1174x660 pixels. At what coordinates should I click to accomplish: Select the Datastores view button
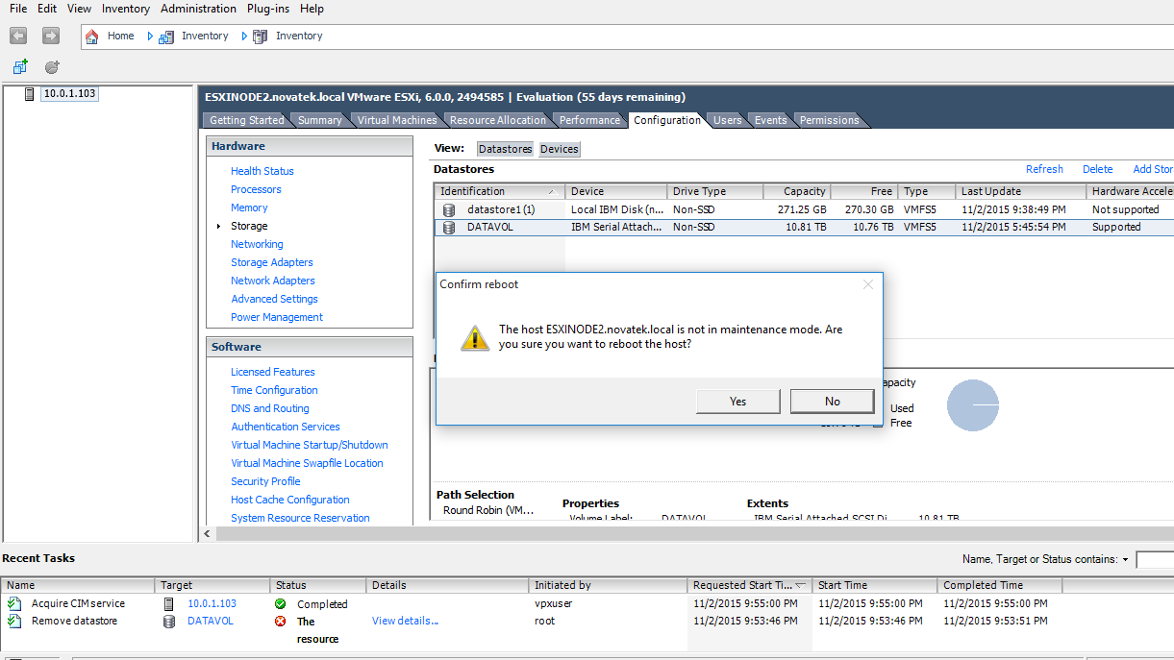[x=505, y=149]
